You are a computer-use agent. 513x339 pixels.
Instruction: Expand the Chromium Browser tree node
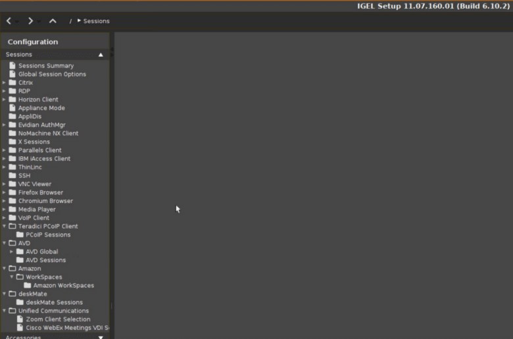(4, 201)
